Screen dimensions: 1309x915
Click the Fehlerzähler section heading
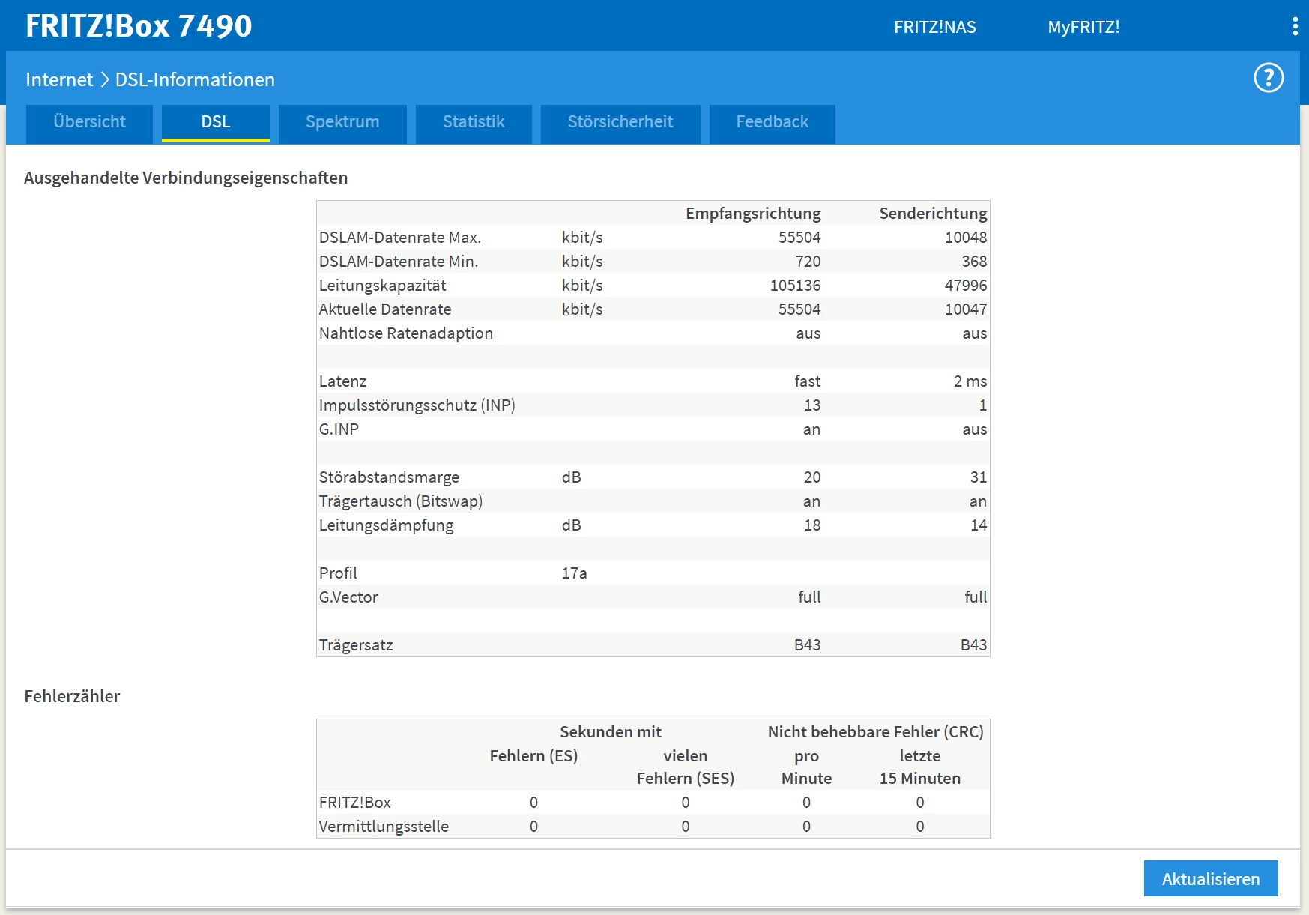[x=72, y=696]
